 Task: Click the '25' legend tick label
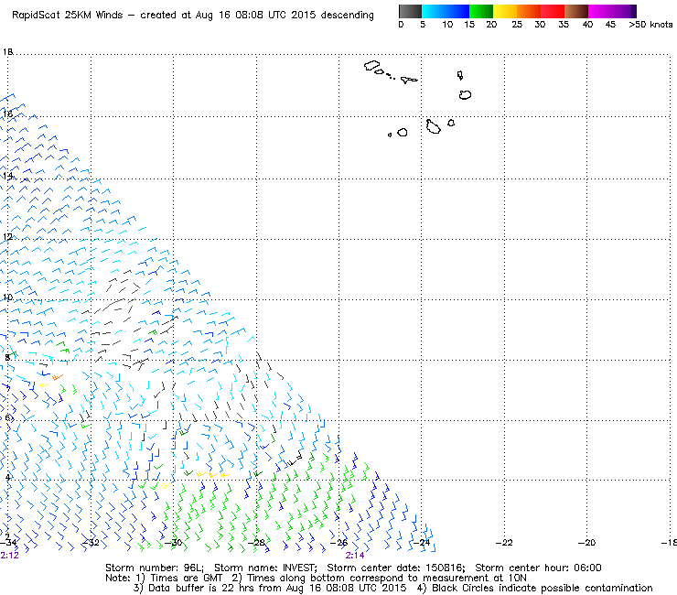pos(517,25)
